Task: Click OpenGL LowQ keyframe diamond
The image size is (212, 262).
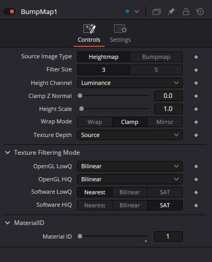Action: [x=196, y=166]
